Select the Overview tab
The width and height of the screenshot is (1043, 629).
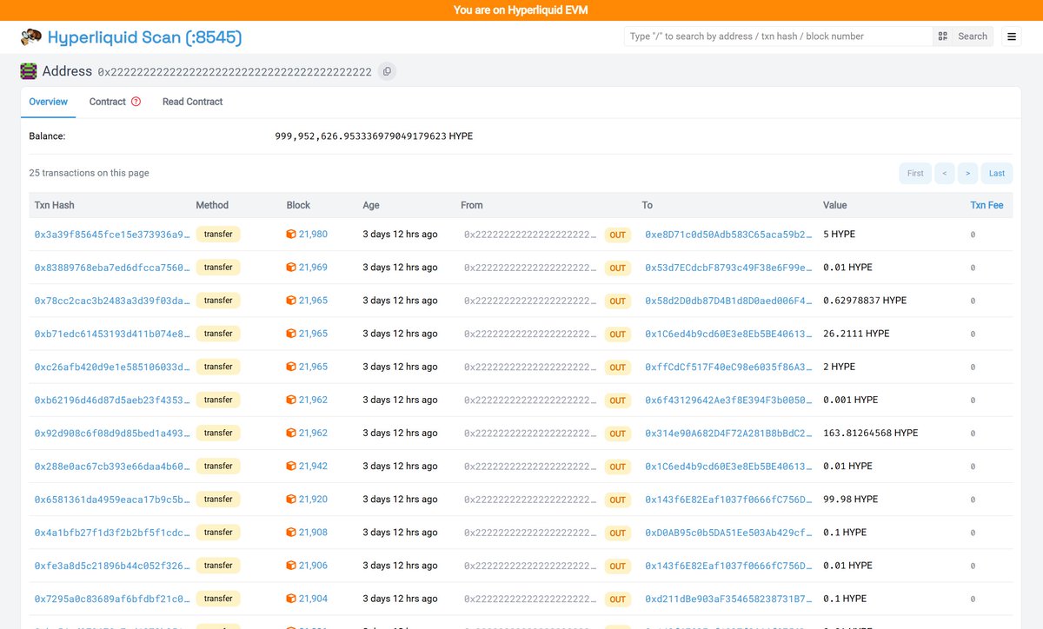pyautogui.click(x=48, y=101)
